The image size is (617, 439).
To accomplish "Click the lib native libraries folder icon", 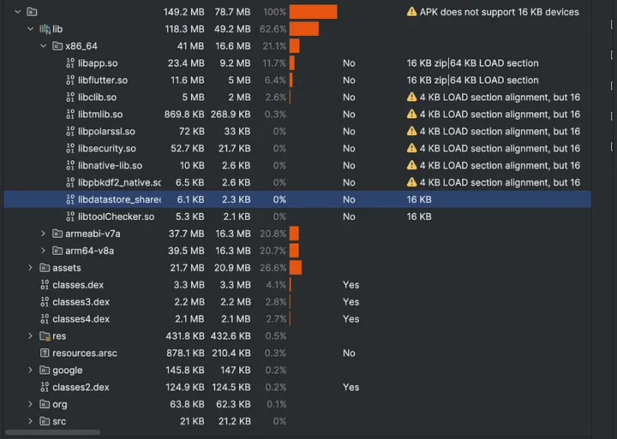I will tap(45, 29).
